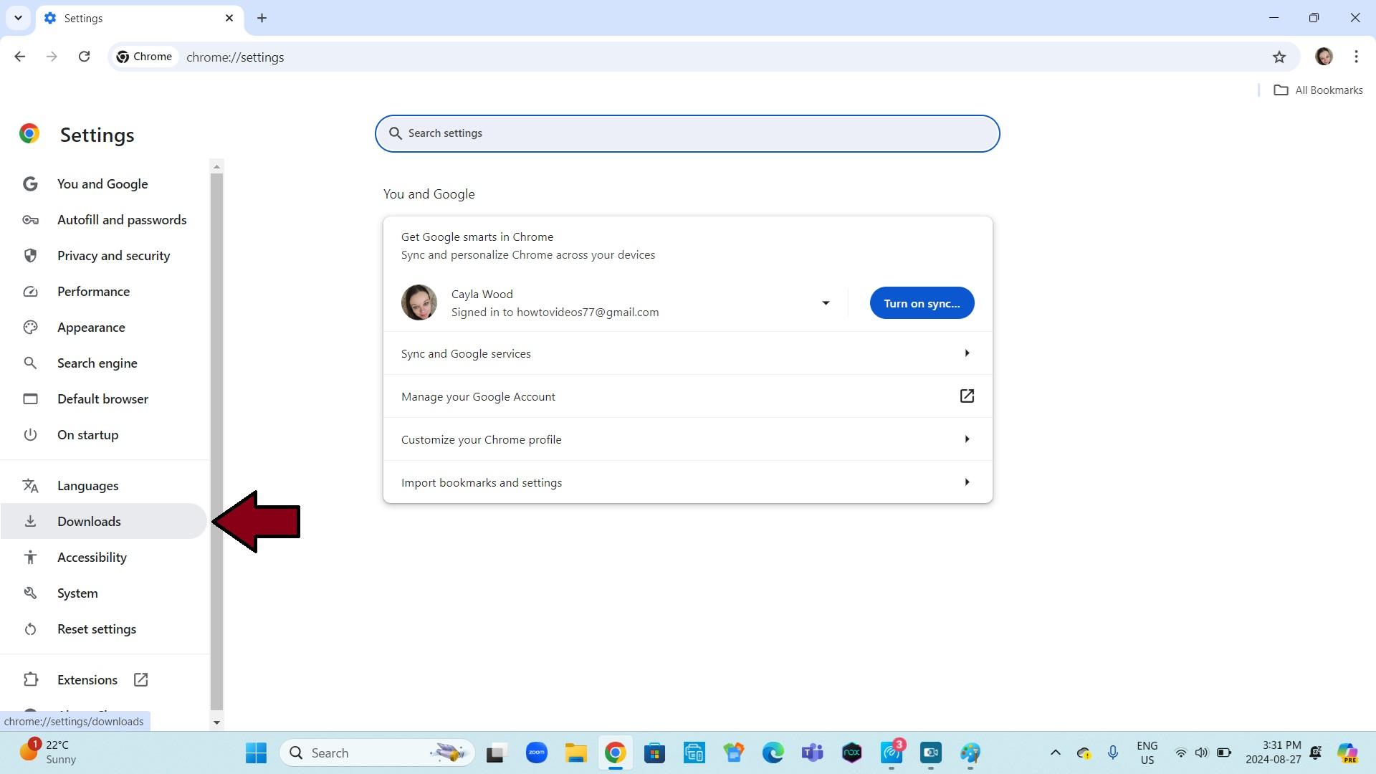Click the battery tray icon
This screenshot has width=1376, height=774.
(1224, 752)
